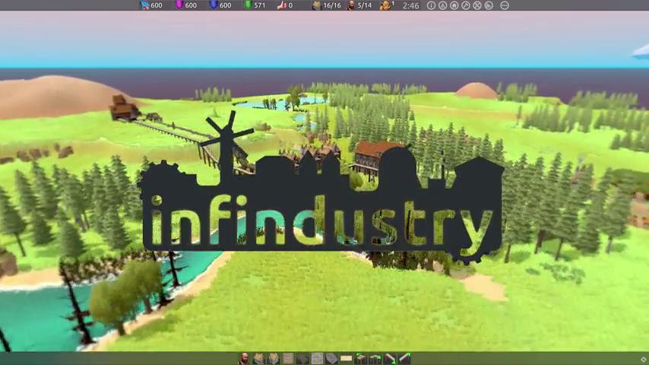Screen dimensions: 649x365
Task: Select the dark stone tile in bottom toolbar
Action: point(302,358)
